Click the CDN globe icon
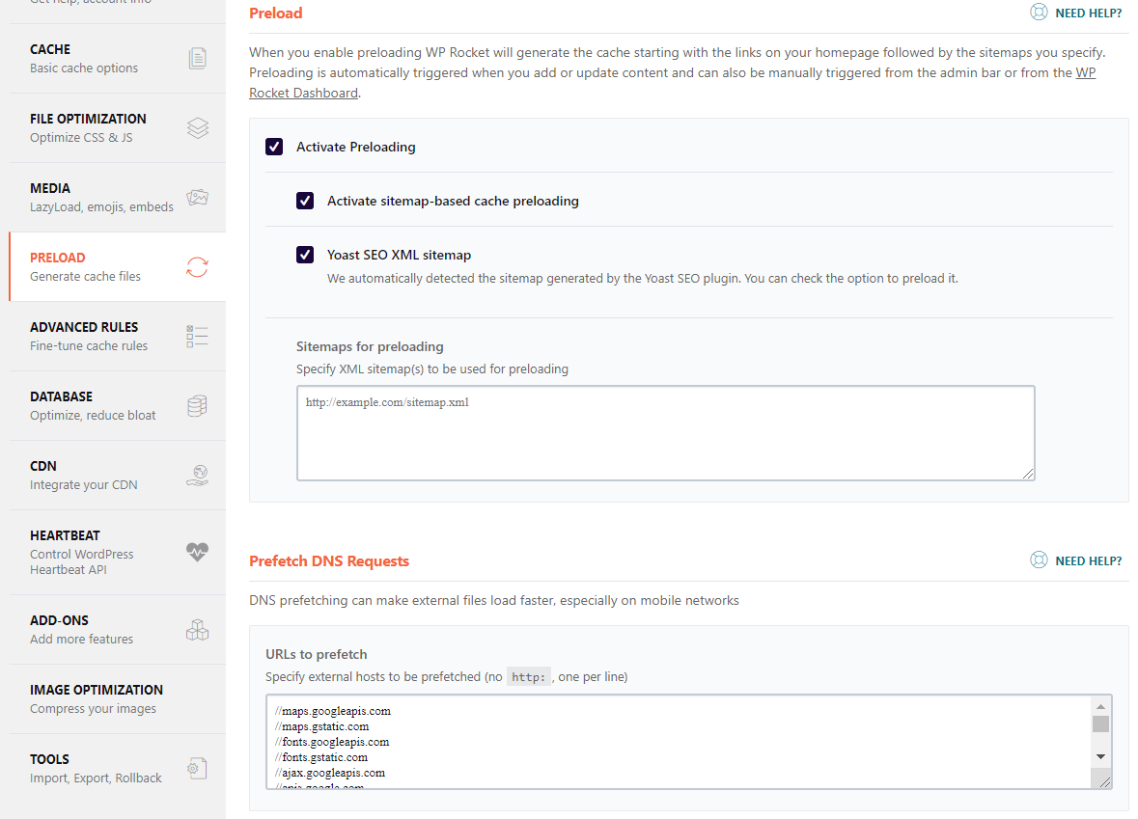This screenshot has height=819, width=1138. pyautogui.click(x=197, y=475)
